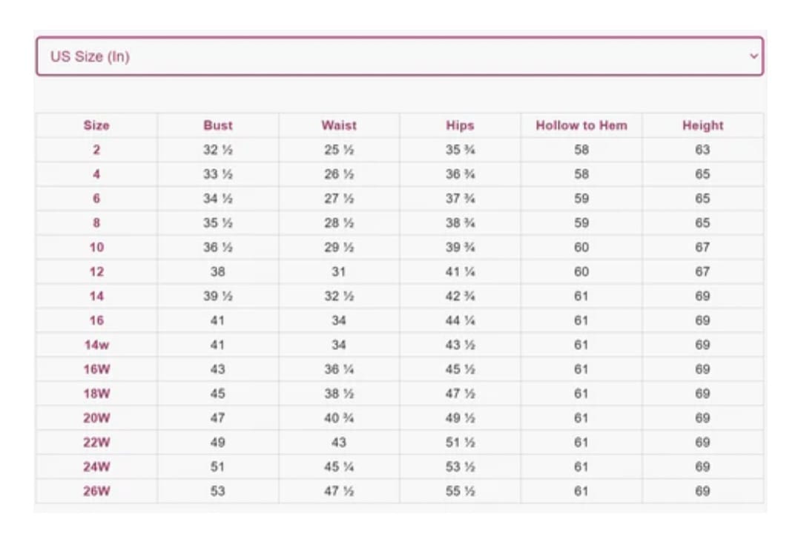Click size 24W hips value 53 ½

point(461,467)
